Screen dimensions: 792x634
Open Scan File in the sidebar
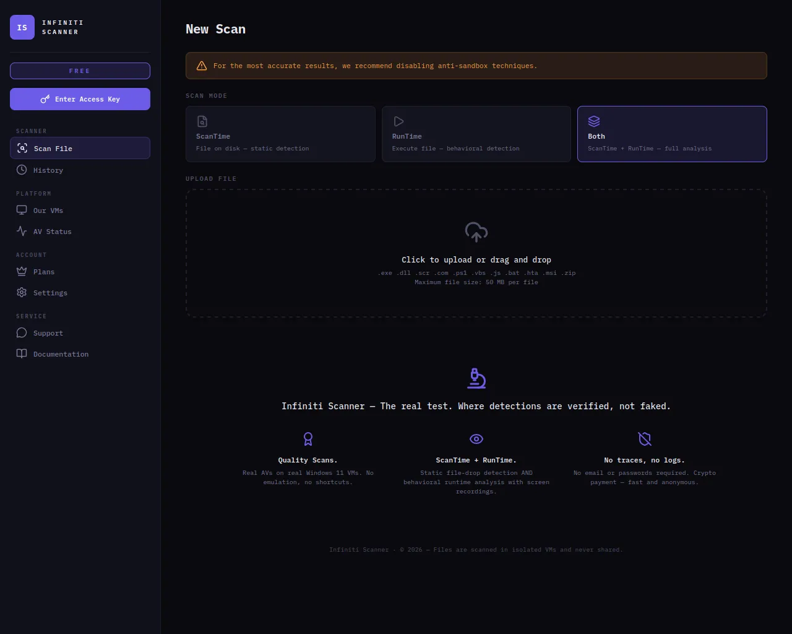(x=80, y=149)
